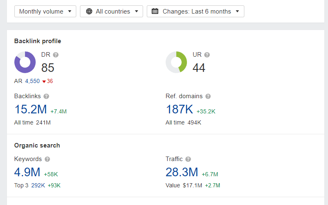Click the calendar icon in Changes filter
Image resolution: width=328 pixels, height=205 pixels.
coord(155,12)
